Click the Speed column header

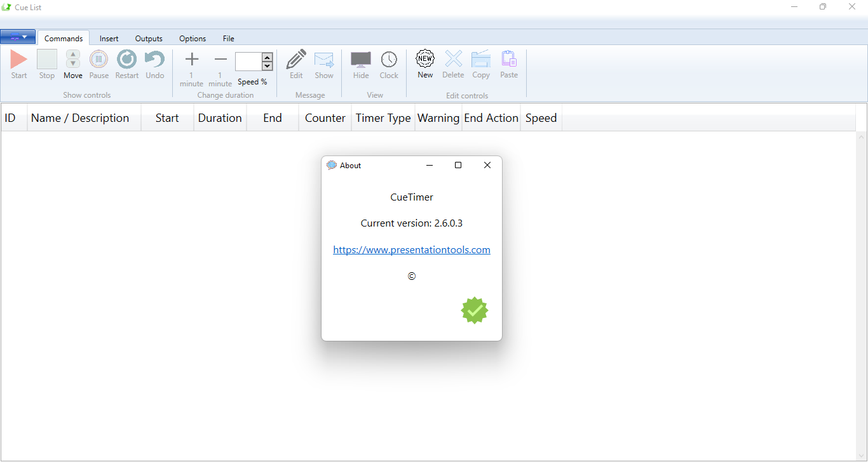click(x=541, y=118)
